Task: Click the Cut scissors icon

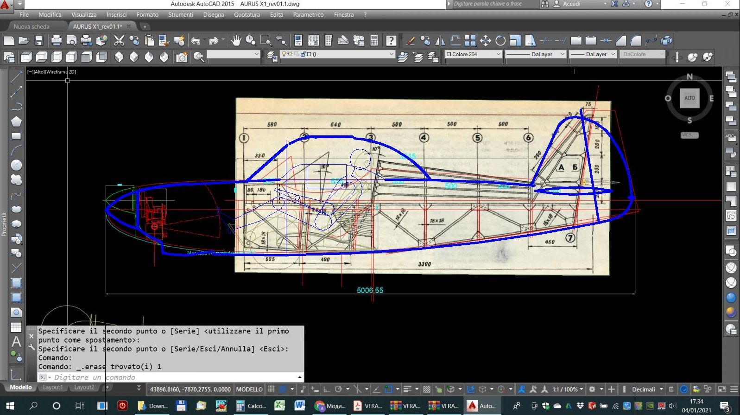Action: point(119,41)
